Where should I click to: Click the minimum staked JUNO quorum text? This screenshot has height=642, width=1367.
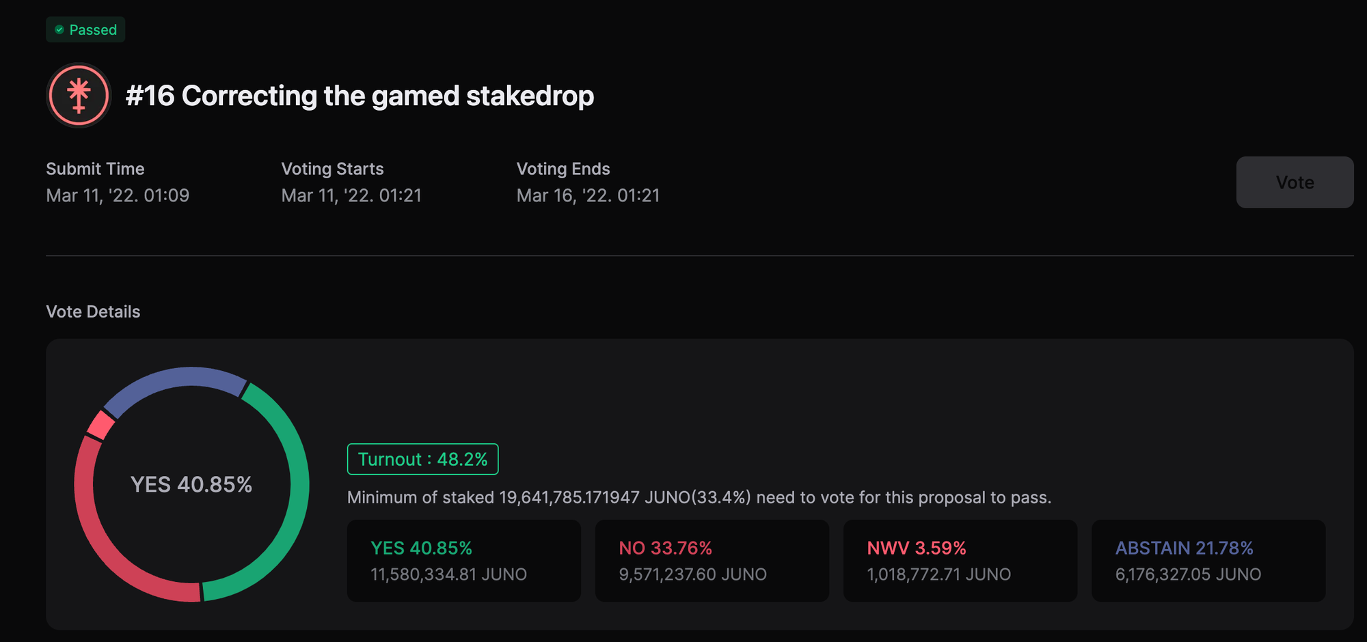point(699,497)
